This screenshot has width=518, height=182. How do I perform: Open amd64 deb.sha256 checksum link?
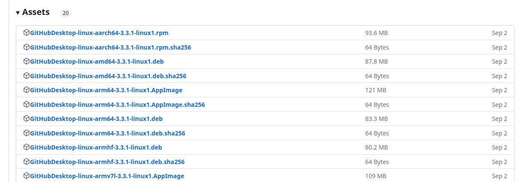(108, 76)
